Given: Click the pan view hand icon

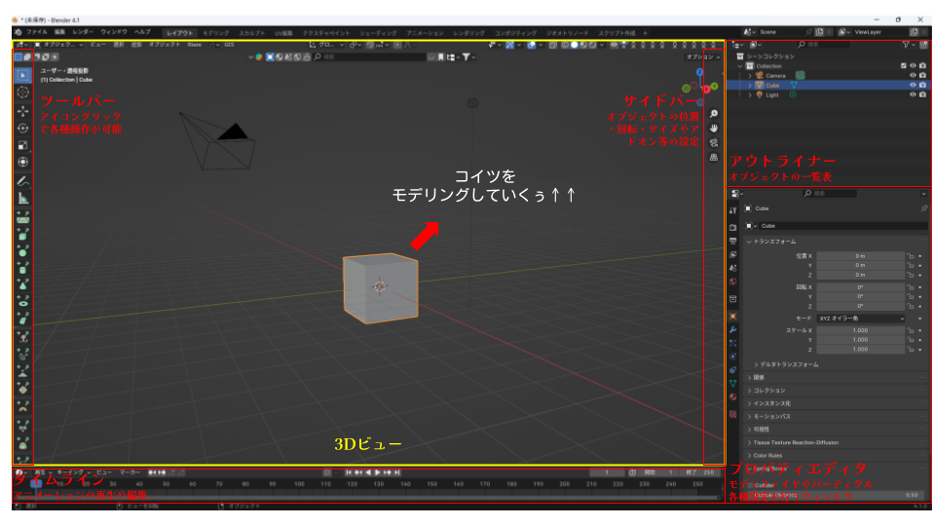Looking at the screenshot, I should click(x=714, y=128).
